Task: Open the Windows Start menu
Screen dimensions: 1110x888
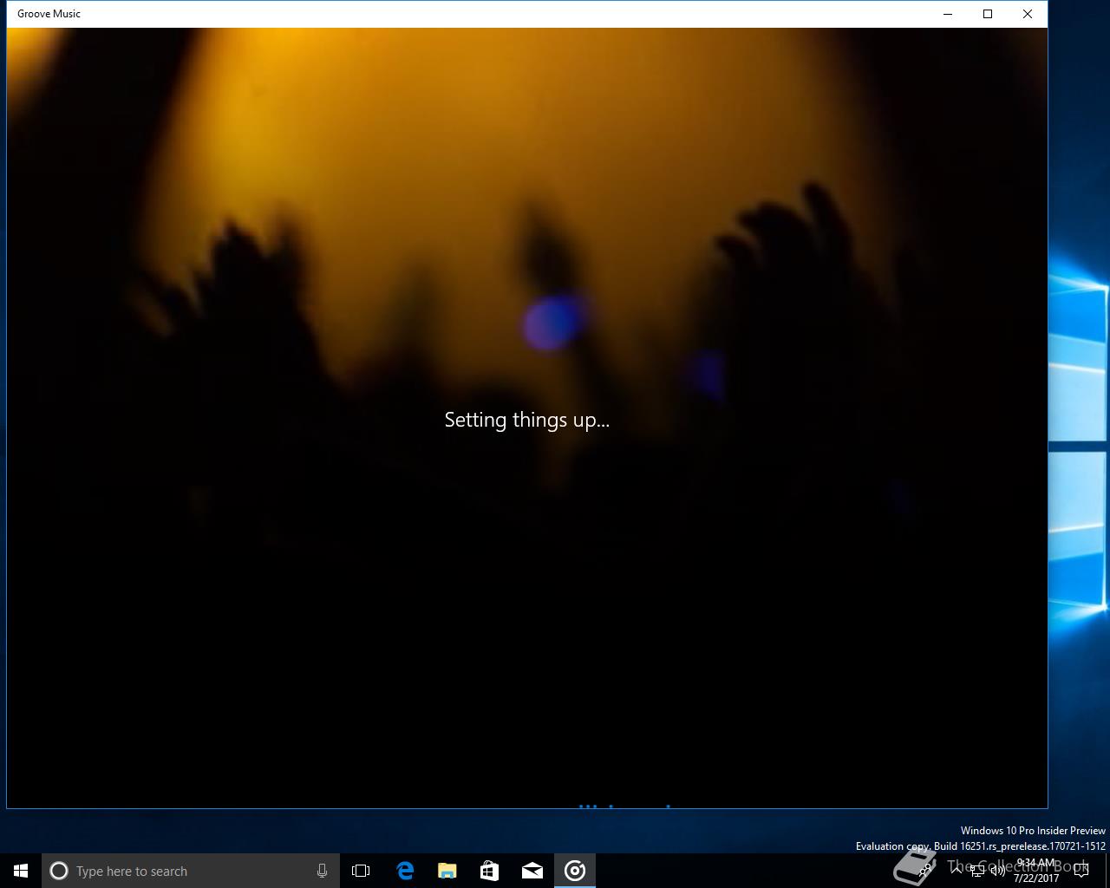Action: click(21, 871)
